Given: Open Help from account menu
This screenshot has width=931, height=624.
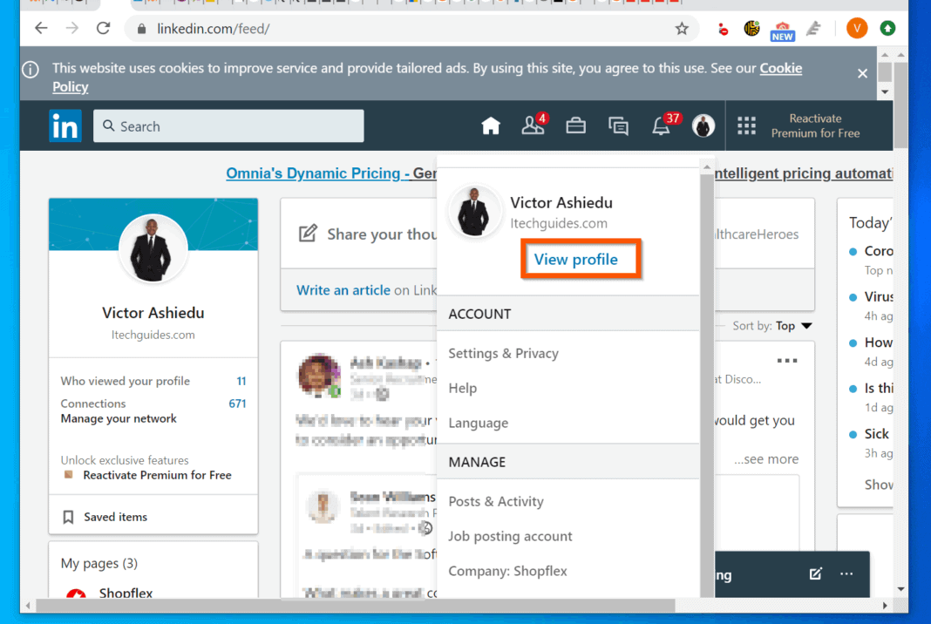Looking at the screenshot, I should click(x=463, y=389).
